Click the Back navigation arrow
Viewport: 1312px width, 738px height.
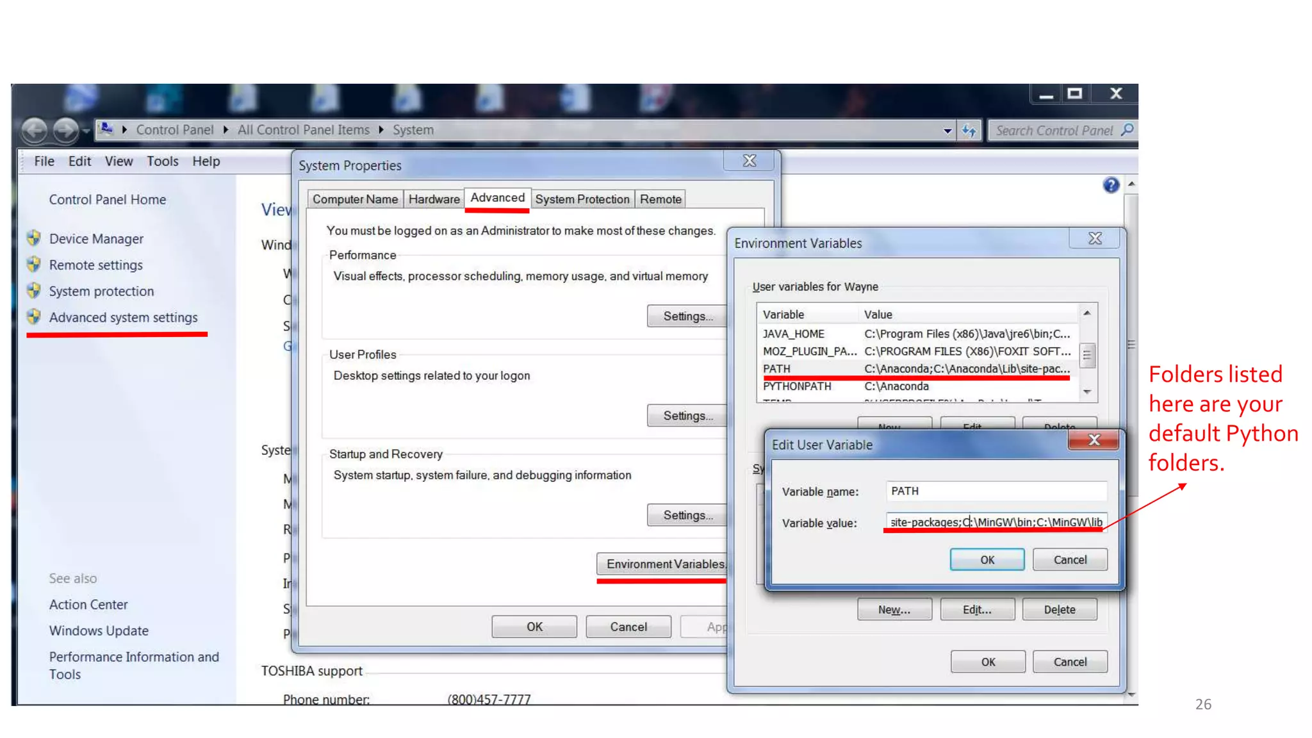pos(35,131)
